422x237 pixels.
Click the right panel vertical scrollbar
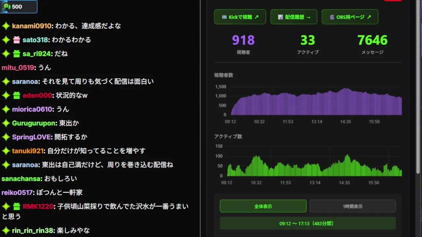(419, 87)
